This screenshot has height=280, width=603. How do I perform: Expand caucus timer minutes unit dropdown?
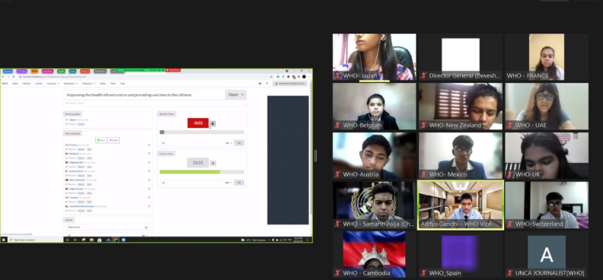[229, 183]
